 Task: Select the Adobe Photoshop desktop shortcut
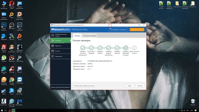(x=4, y=27)
